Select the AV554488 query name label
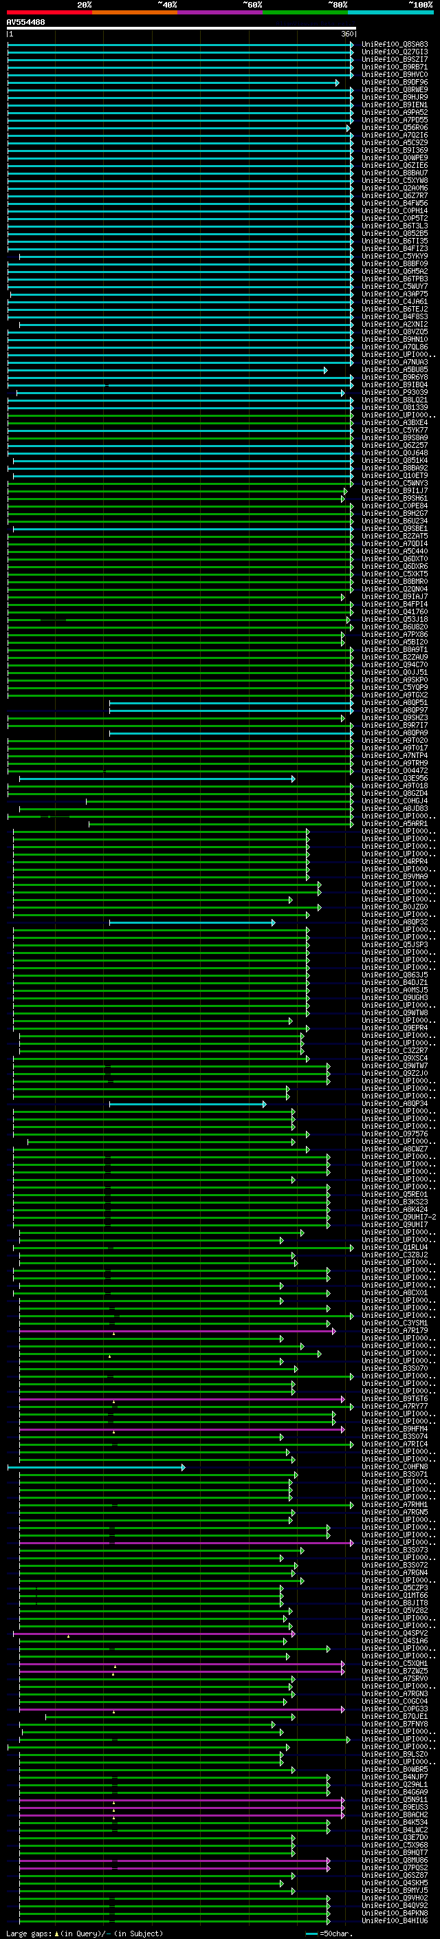 click(x=25, y=23)
